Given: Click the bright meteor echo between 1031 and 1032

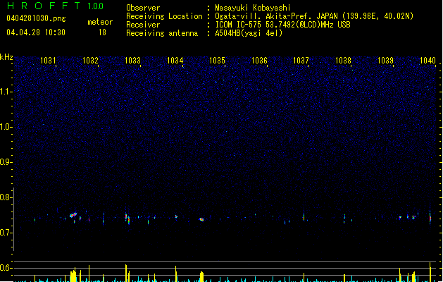Looking at the screenshot, I should pyautogui.click(x=73, y=215).
